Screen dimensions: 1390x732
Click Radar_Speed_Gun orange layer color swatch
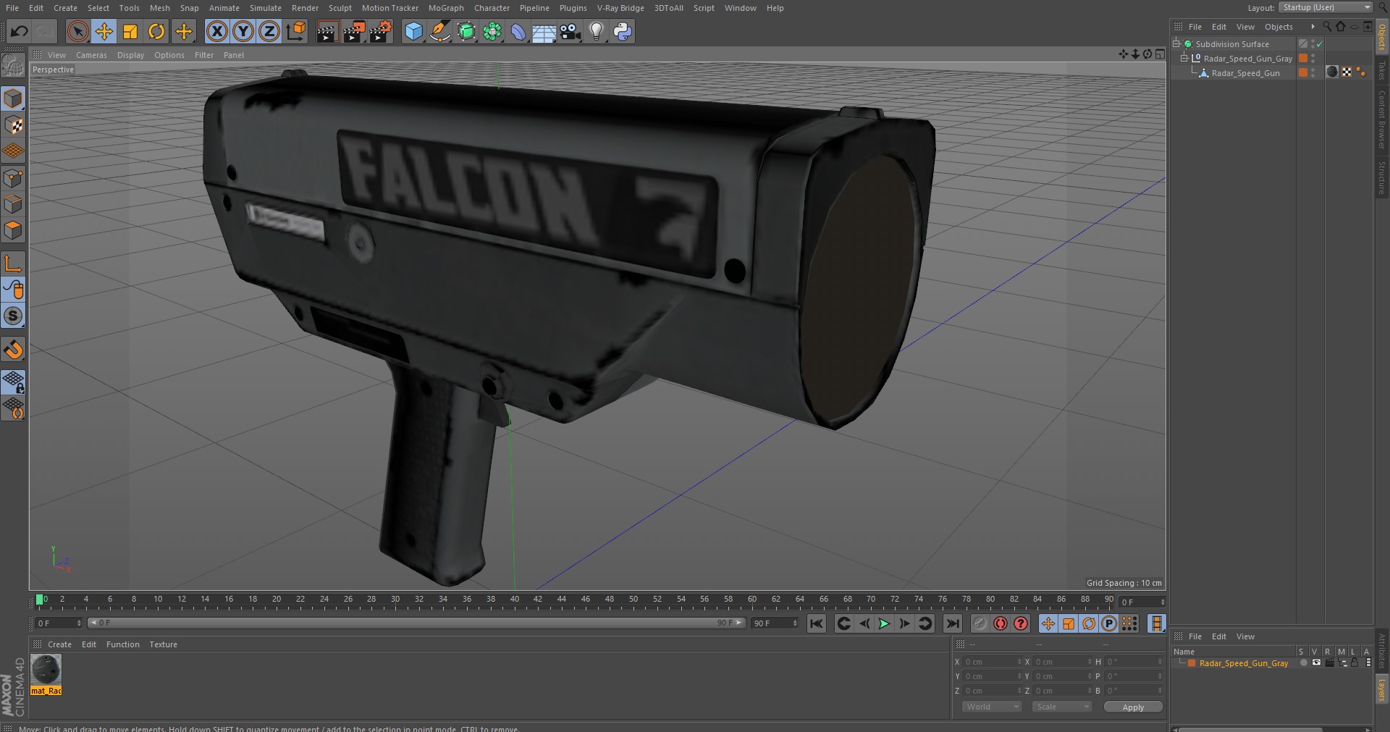point(1303,72)
